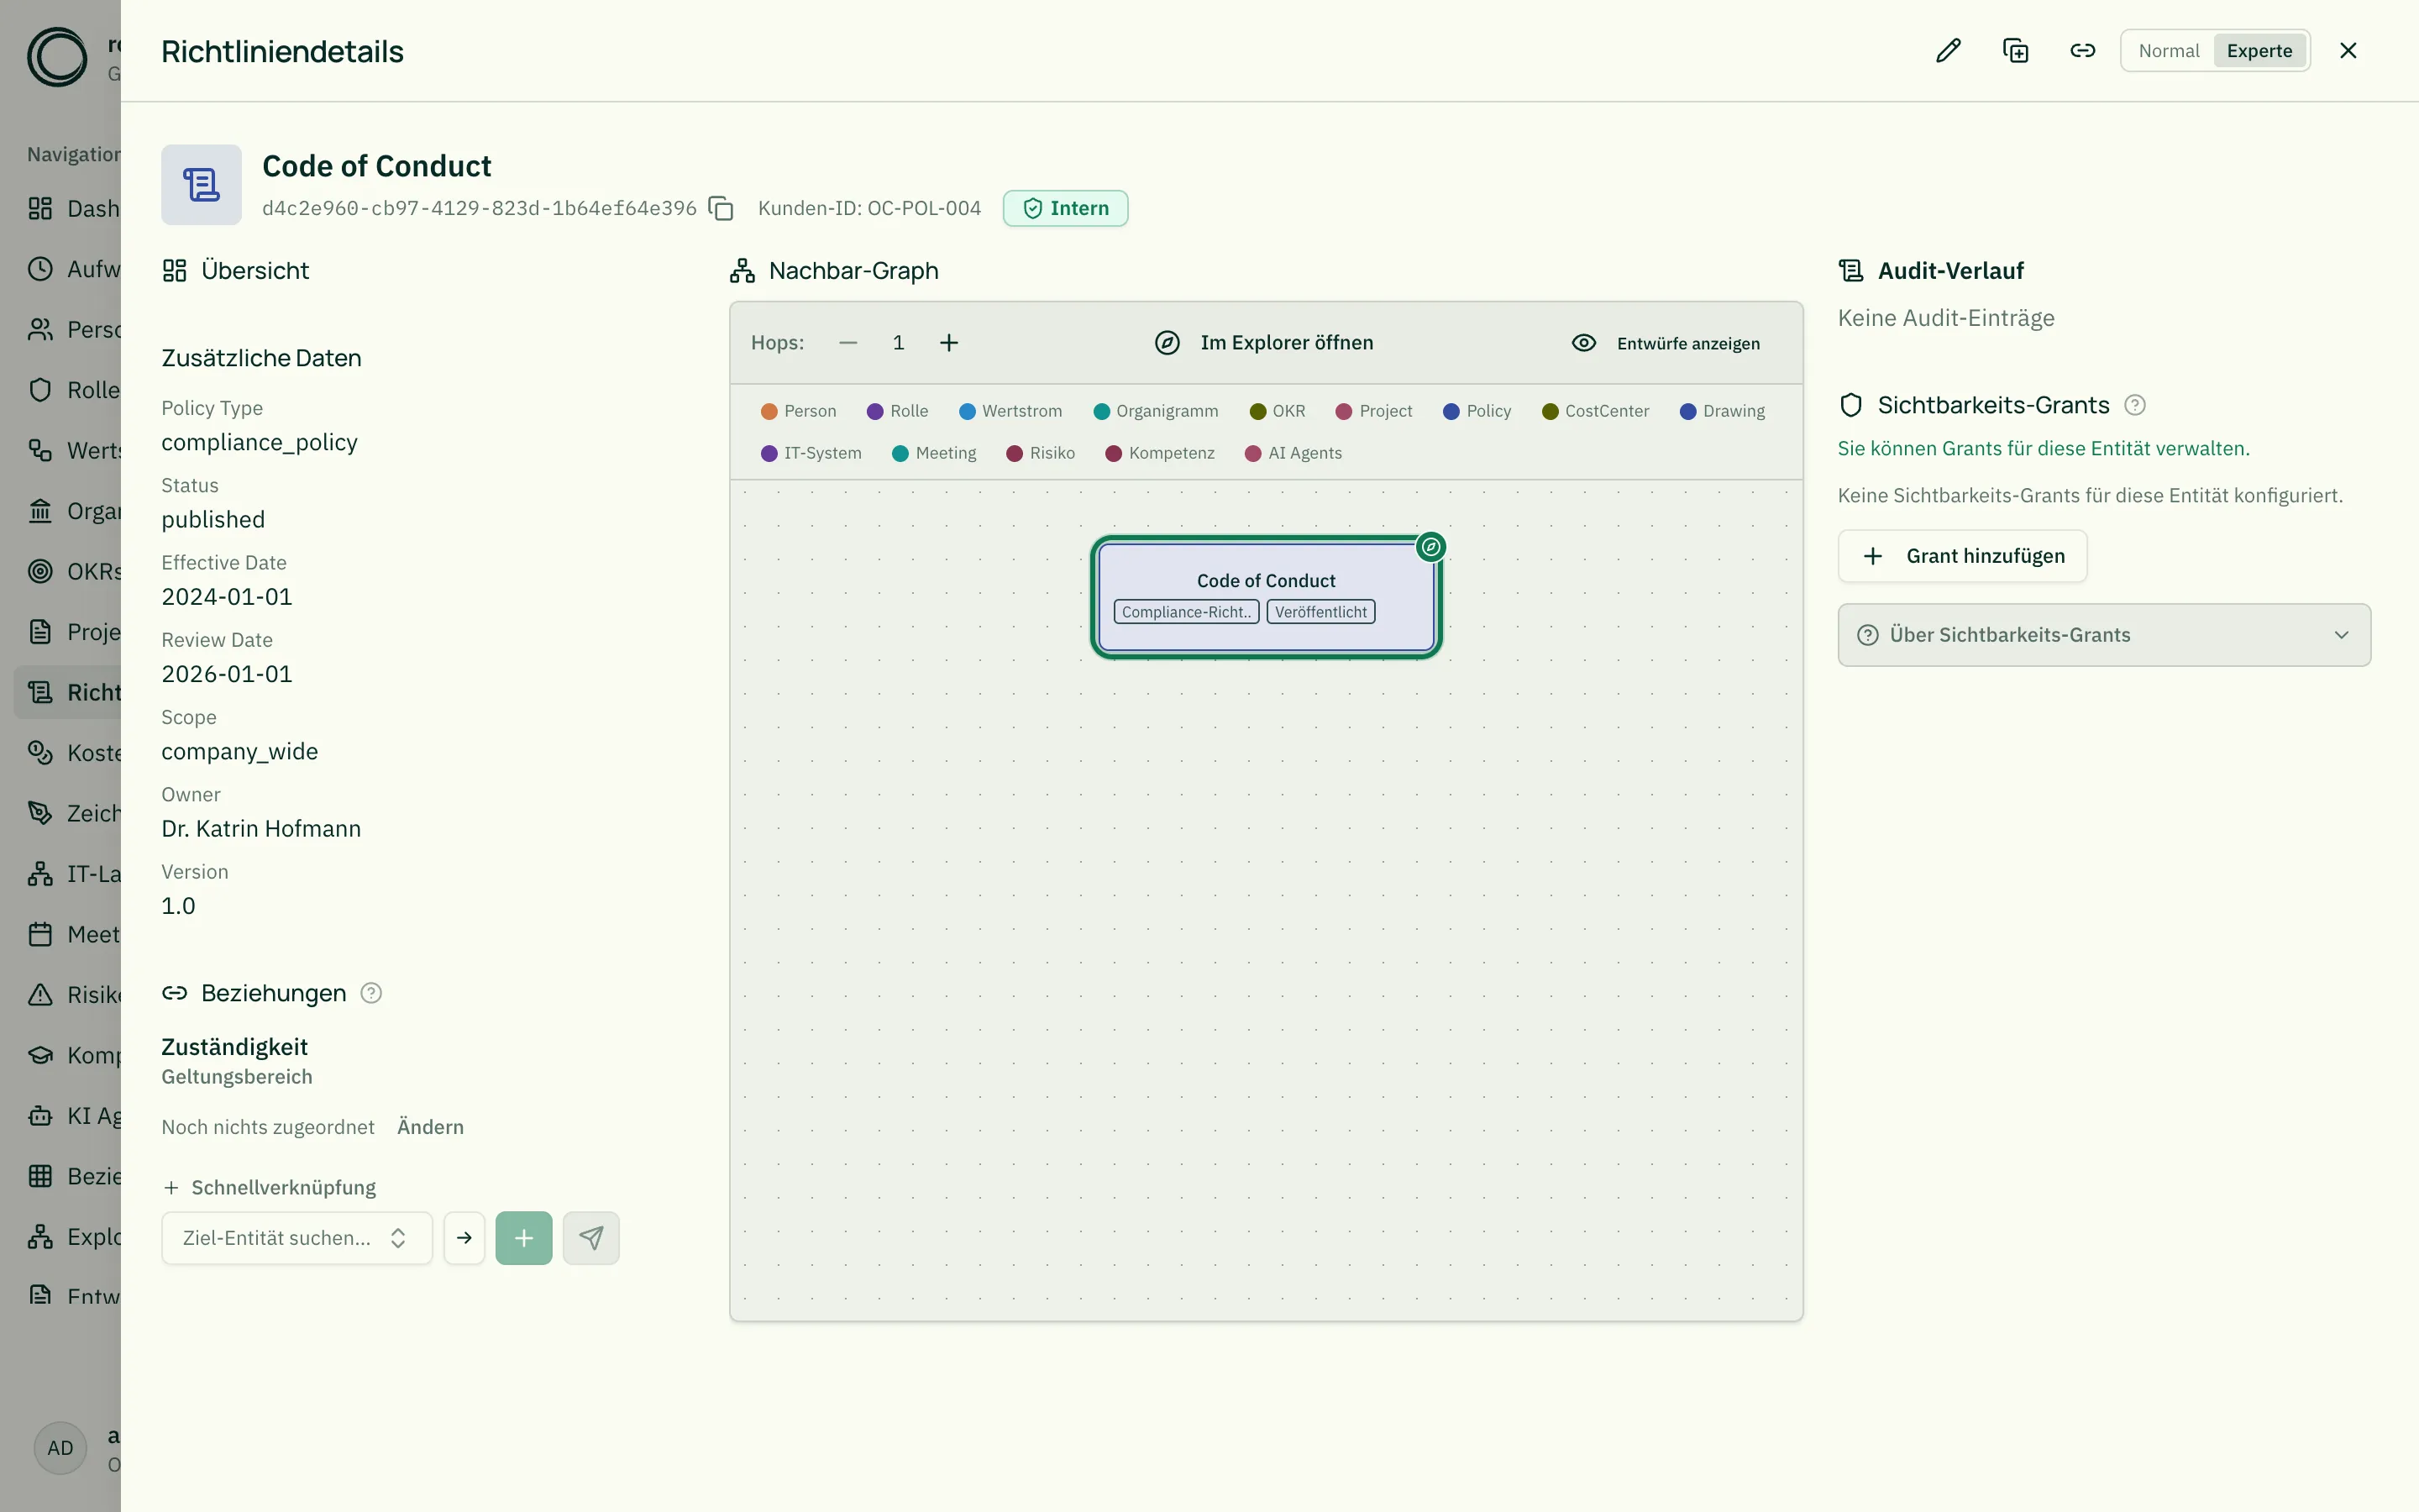
Task: Click Ändern for Zuständigkeit
Action: [430, 1127]
